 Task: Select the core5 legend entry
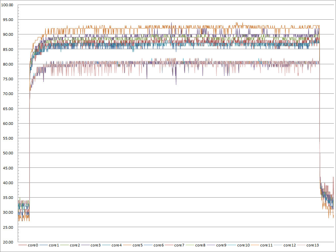tap(133, 245)
